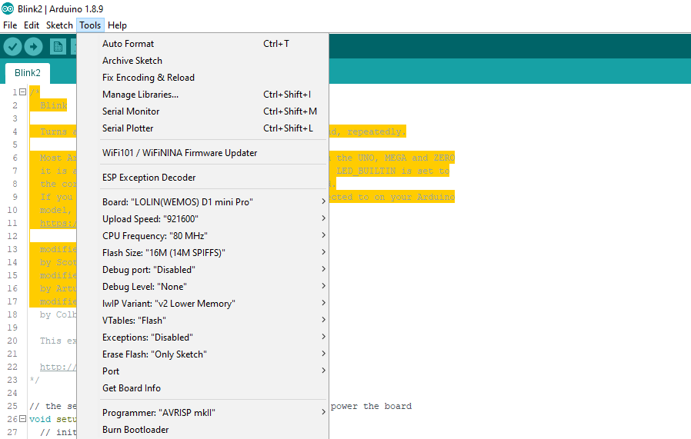
Task: Select Fix Encoding & Reload
Action: [x=202, y=78]
